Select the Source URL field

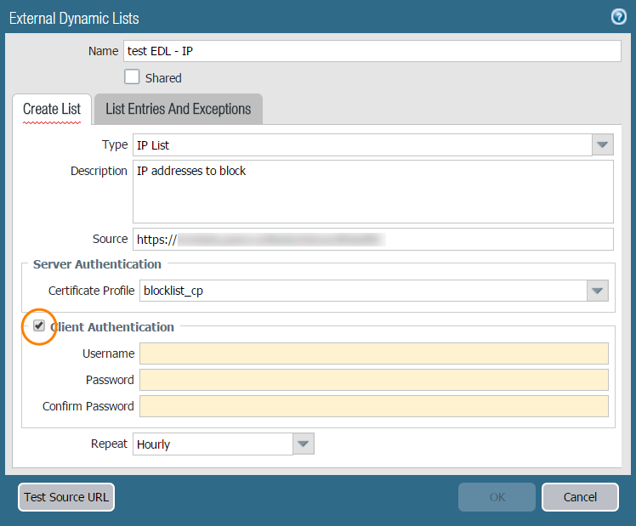pyautogui.click(x=372, y=240)
